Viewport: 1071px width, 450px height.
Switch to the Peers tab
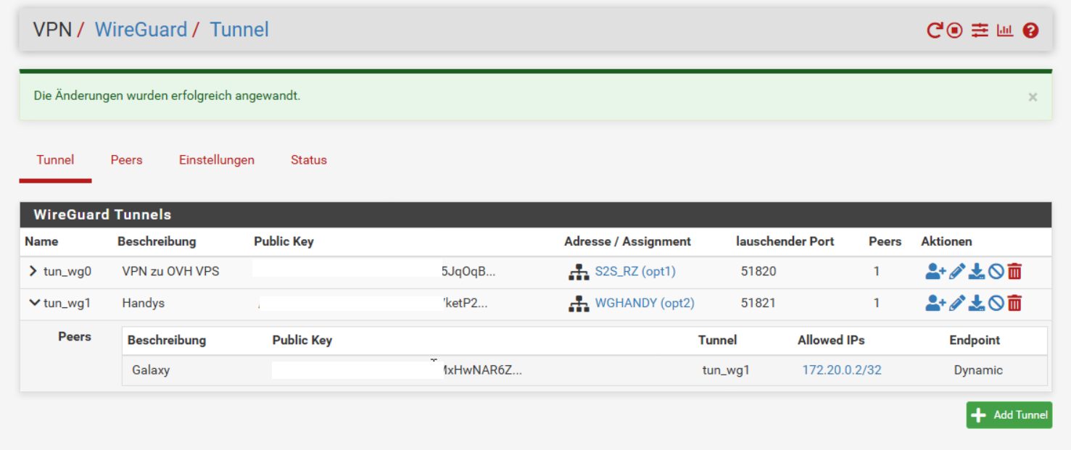126,160
